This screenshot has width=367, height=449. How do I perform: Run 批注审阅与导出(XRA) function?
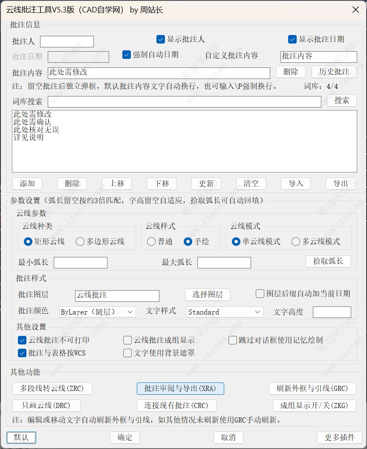[180, 388]
